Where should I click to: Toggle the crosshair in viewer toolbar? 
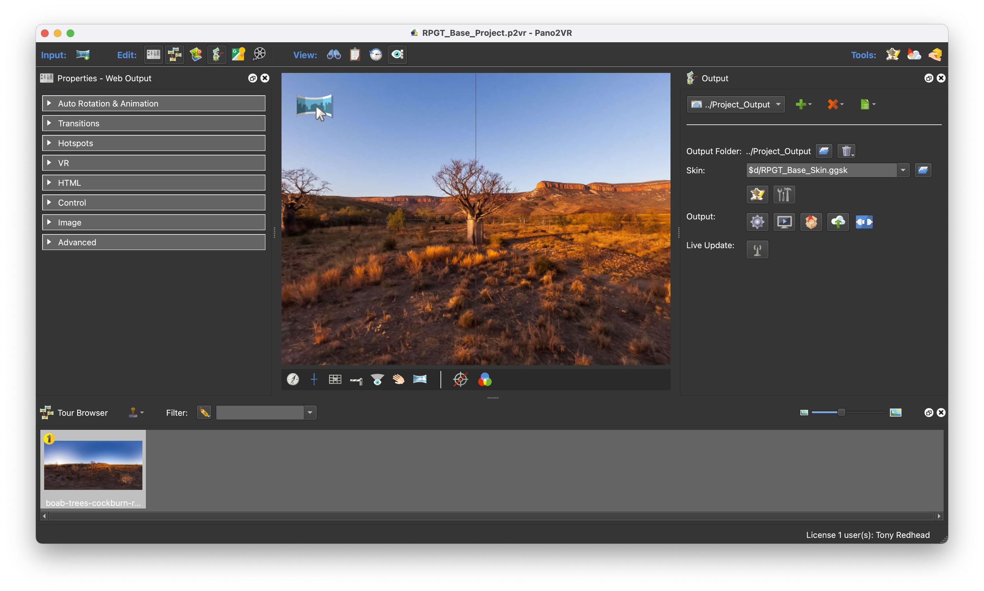coord(314,380)
